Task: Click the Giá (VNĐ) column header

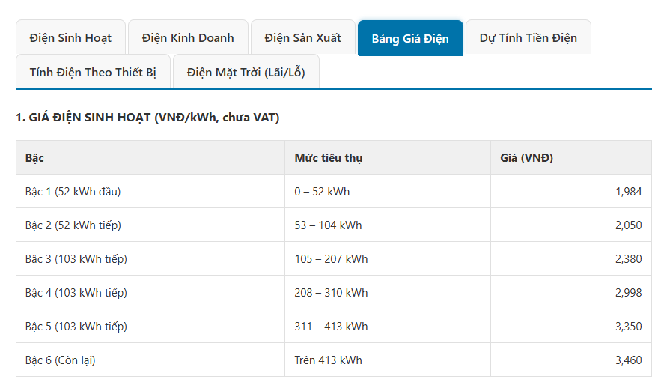Action: (526, 158)
